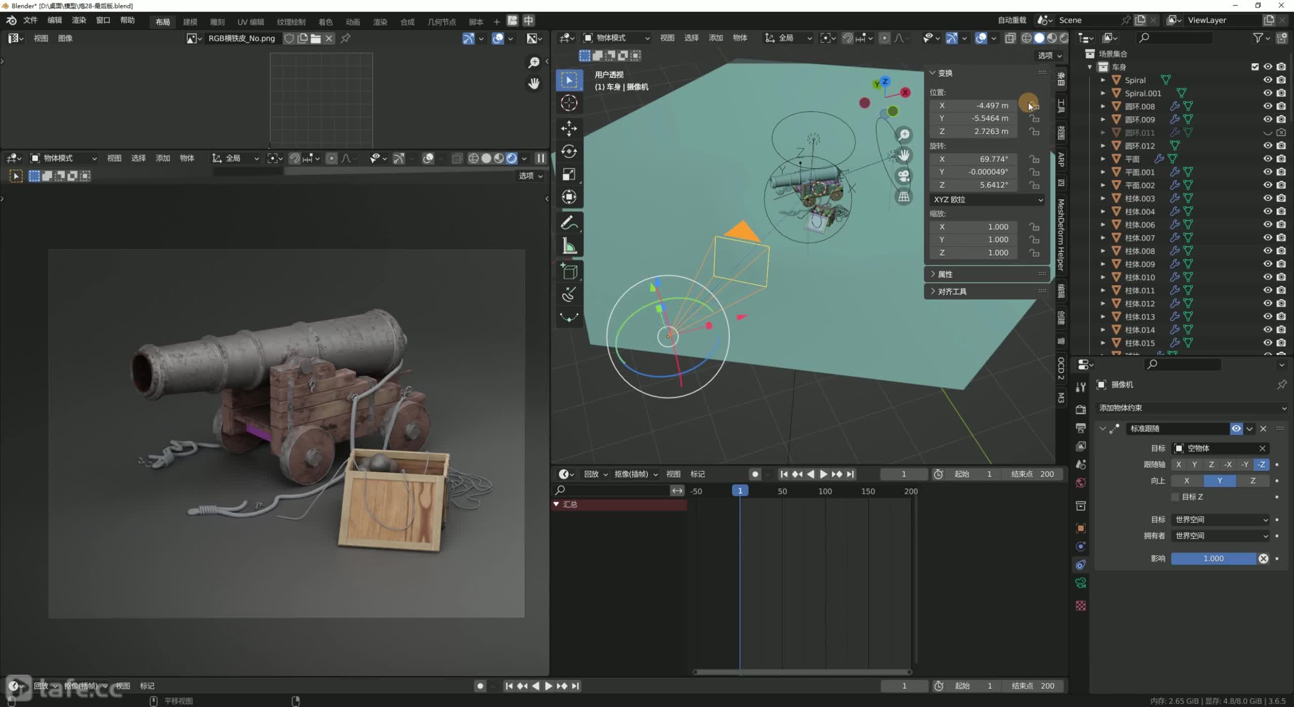Click image editor pan hand icon
The height and width of the screenshot is (707, 1294).
534,83
